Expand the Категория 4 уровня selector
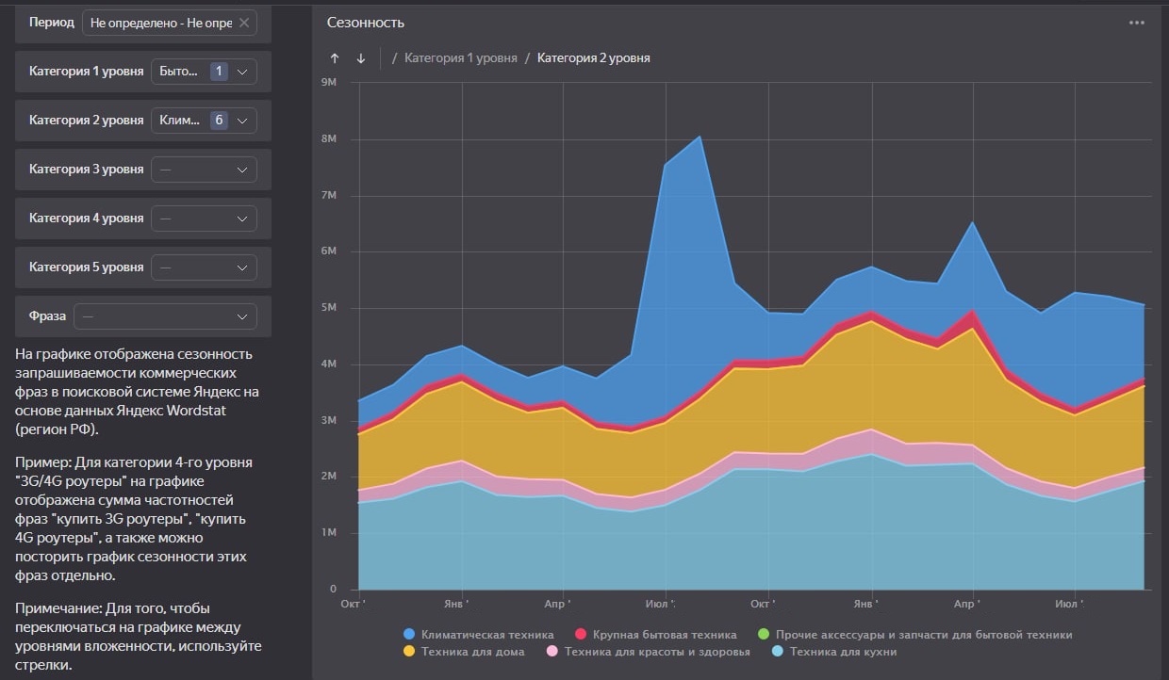The width and height of the screenshot is (1169, 680). coord(204,219)
